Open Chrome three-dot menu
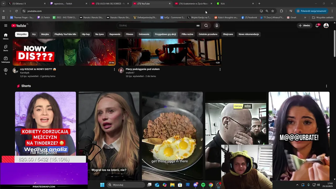The height and width of the screenshot is (189, 336). tap(332, 11)
